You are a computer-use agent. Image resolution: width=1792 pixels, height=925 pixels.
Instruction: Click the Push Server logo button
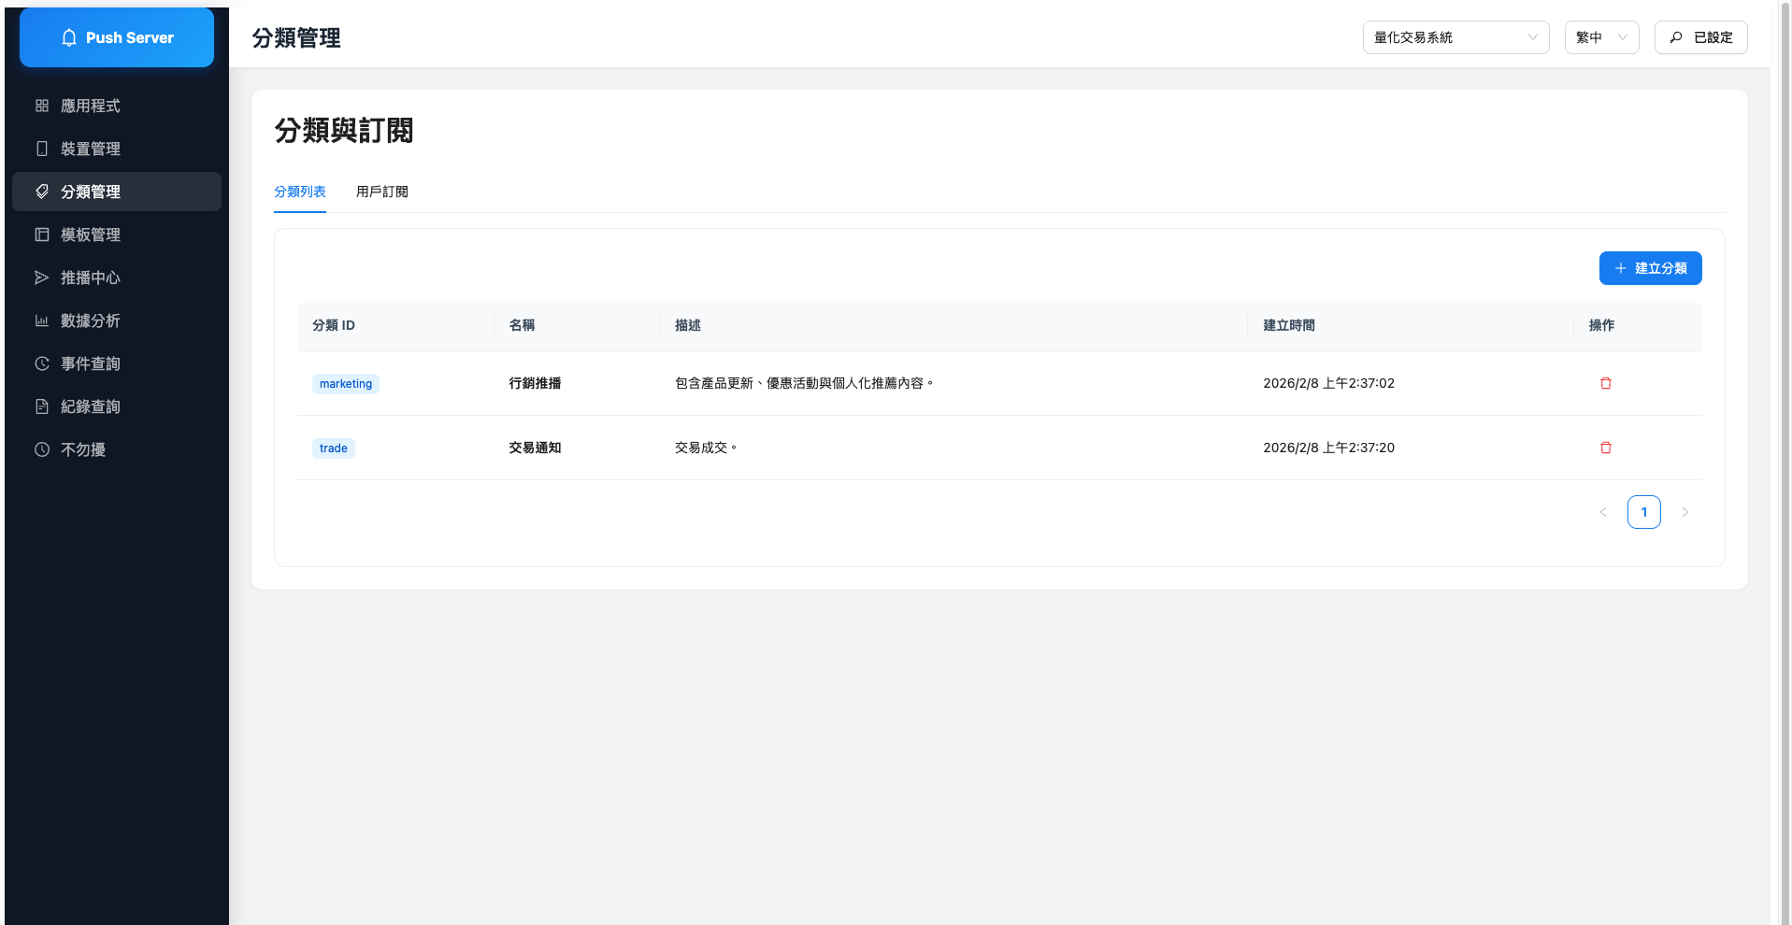[x=117, y=37]
